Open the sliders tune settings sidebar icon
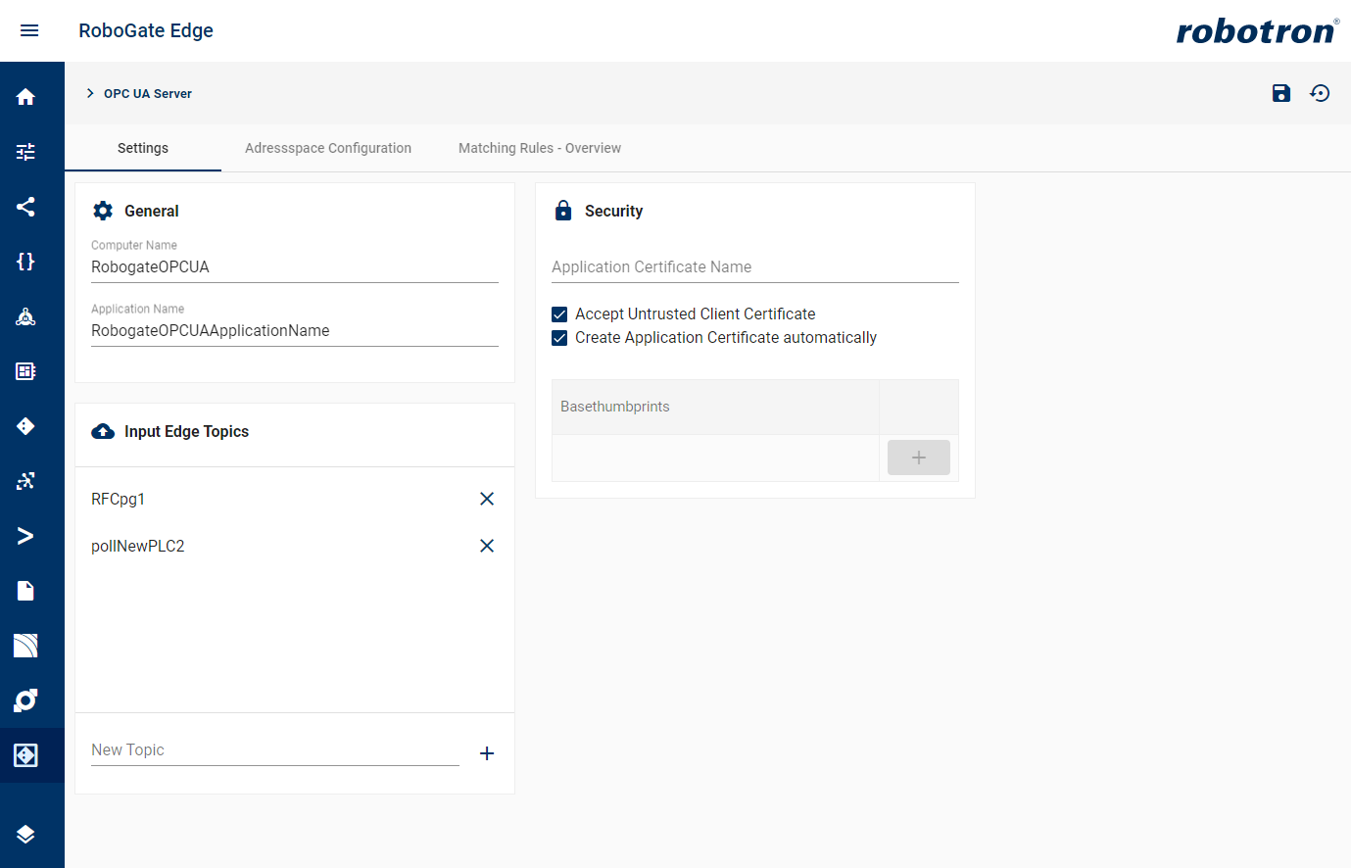This screenshot has height=868, width=1351. click(x=25, y=152)
